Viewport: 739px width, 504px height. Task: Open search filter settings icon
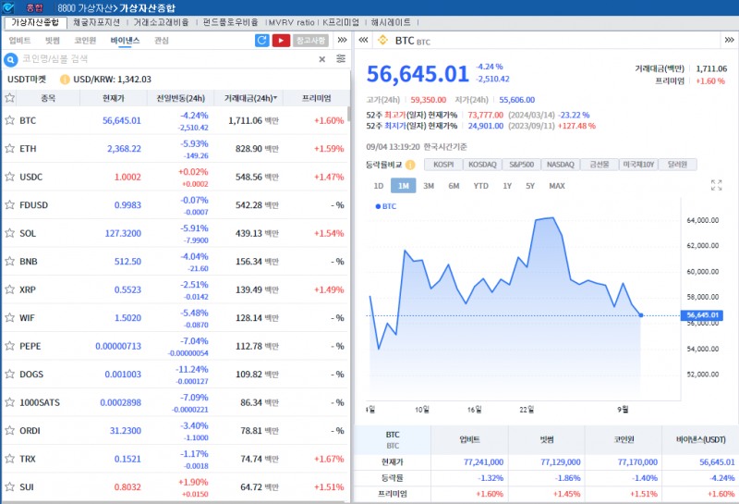point(341,59)
